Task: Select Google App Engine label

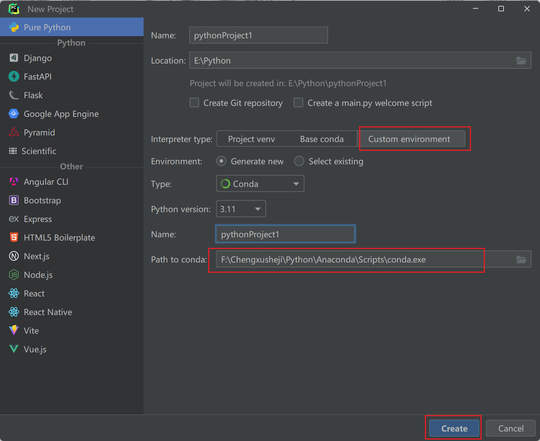Action: [x=61, y=114]
